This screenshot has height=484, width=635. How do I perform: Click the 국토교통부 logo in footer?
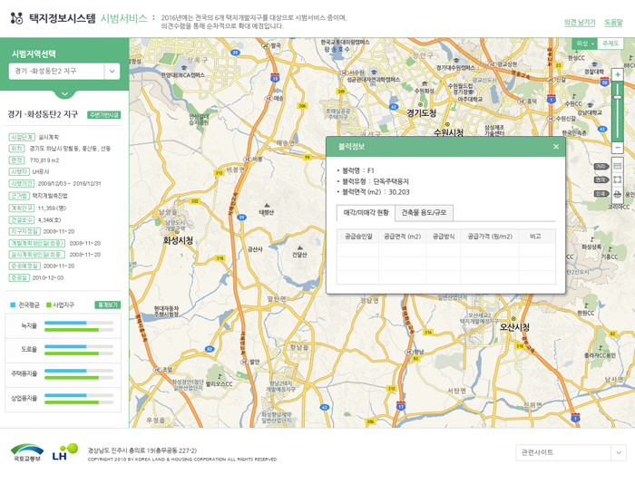27,451
